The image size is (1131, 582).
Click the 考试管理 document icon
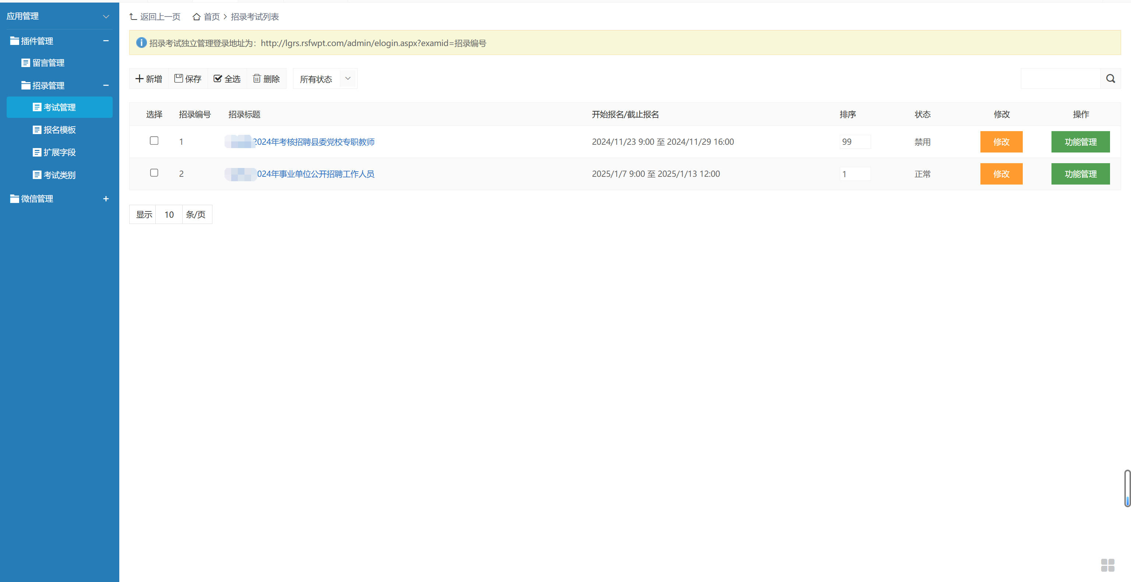pyautogui.click(x=37, y=107)
